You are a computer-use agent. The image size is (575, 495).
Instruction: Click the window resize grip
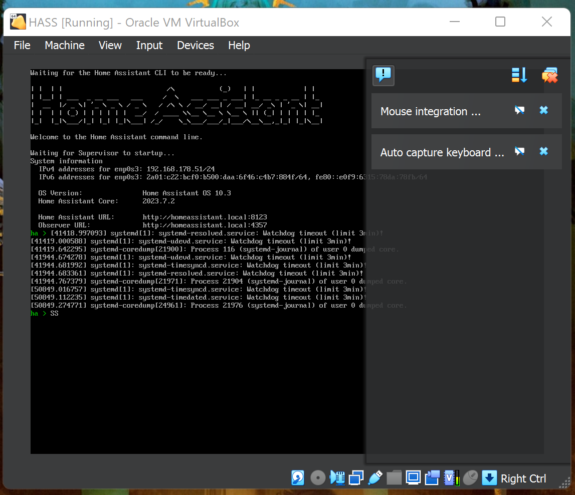(x=564, y=482)
